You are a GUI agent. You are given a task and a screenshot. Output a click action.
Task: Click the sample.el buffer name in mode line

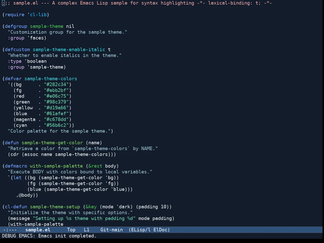click(38, 230)
